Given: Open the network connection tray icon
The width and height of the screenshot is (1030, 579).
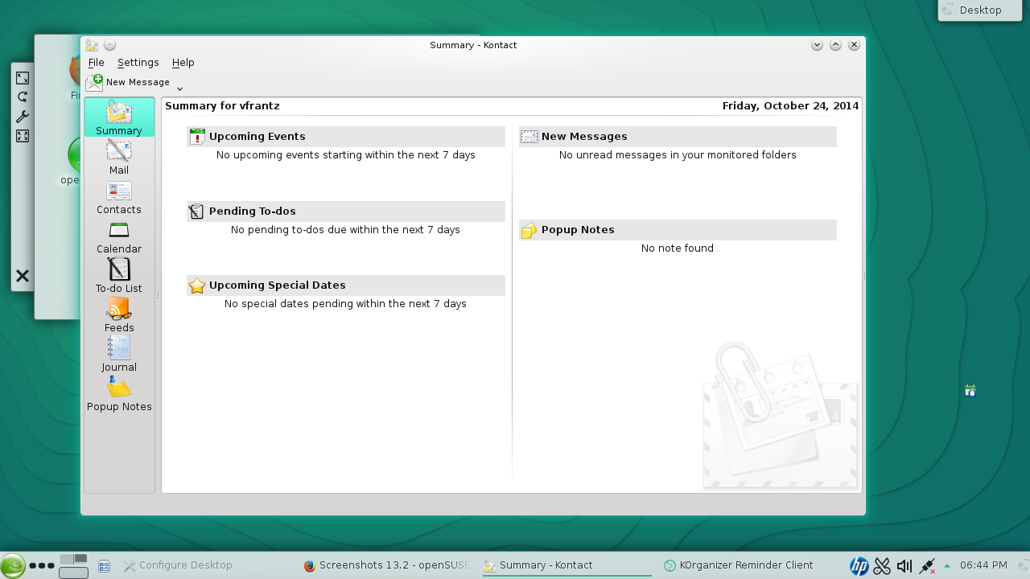Looking at the screenshot, I should coord(927,566).
